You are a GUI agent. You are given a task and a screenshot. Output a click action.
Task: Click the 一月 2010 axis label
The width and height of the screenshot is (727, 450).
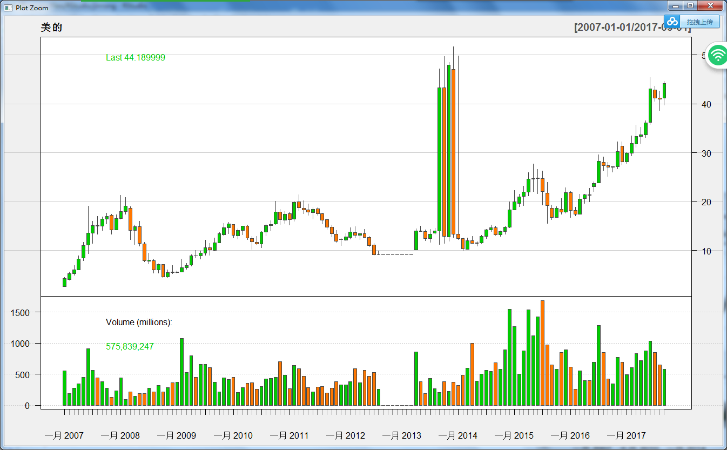233,435
